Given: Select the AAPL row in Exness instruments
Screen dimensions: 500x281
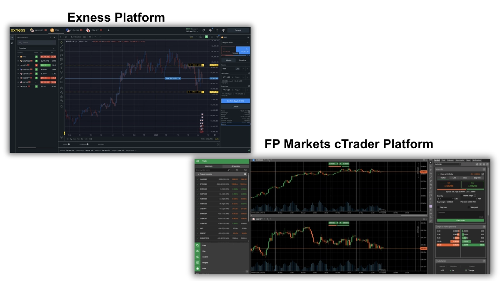Looking at the screenshot, I should pyautogui.click(x=37, y=65).
